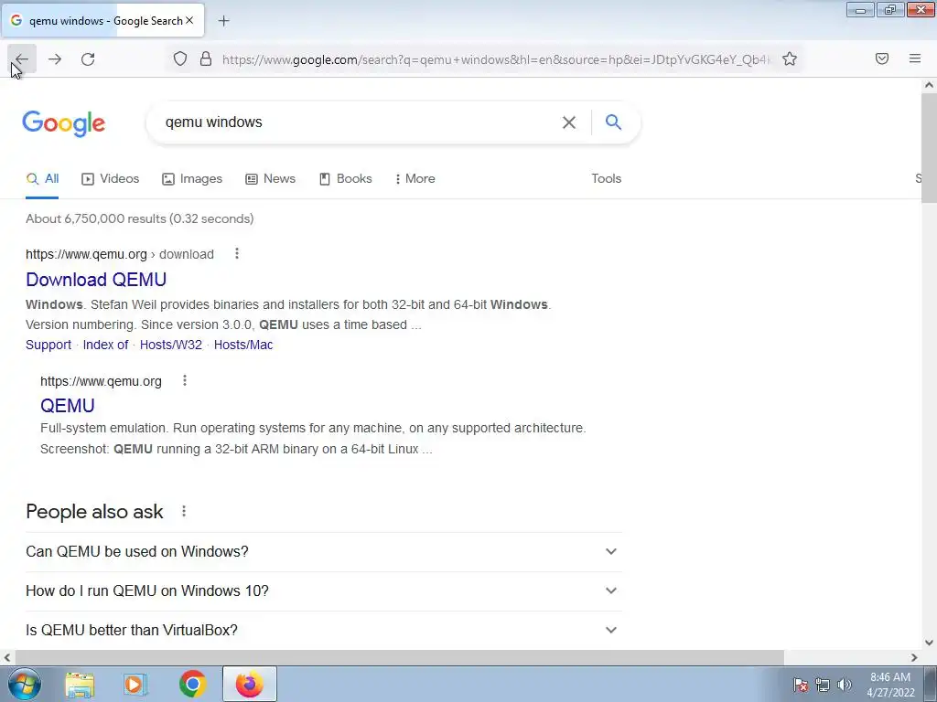
Task: Click the vertical scrollbar down arrow
Action: click(929, 643)
